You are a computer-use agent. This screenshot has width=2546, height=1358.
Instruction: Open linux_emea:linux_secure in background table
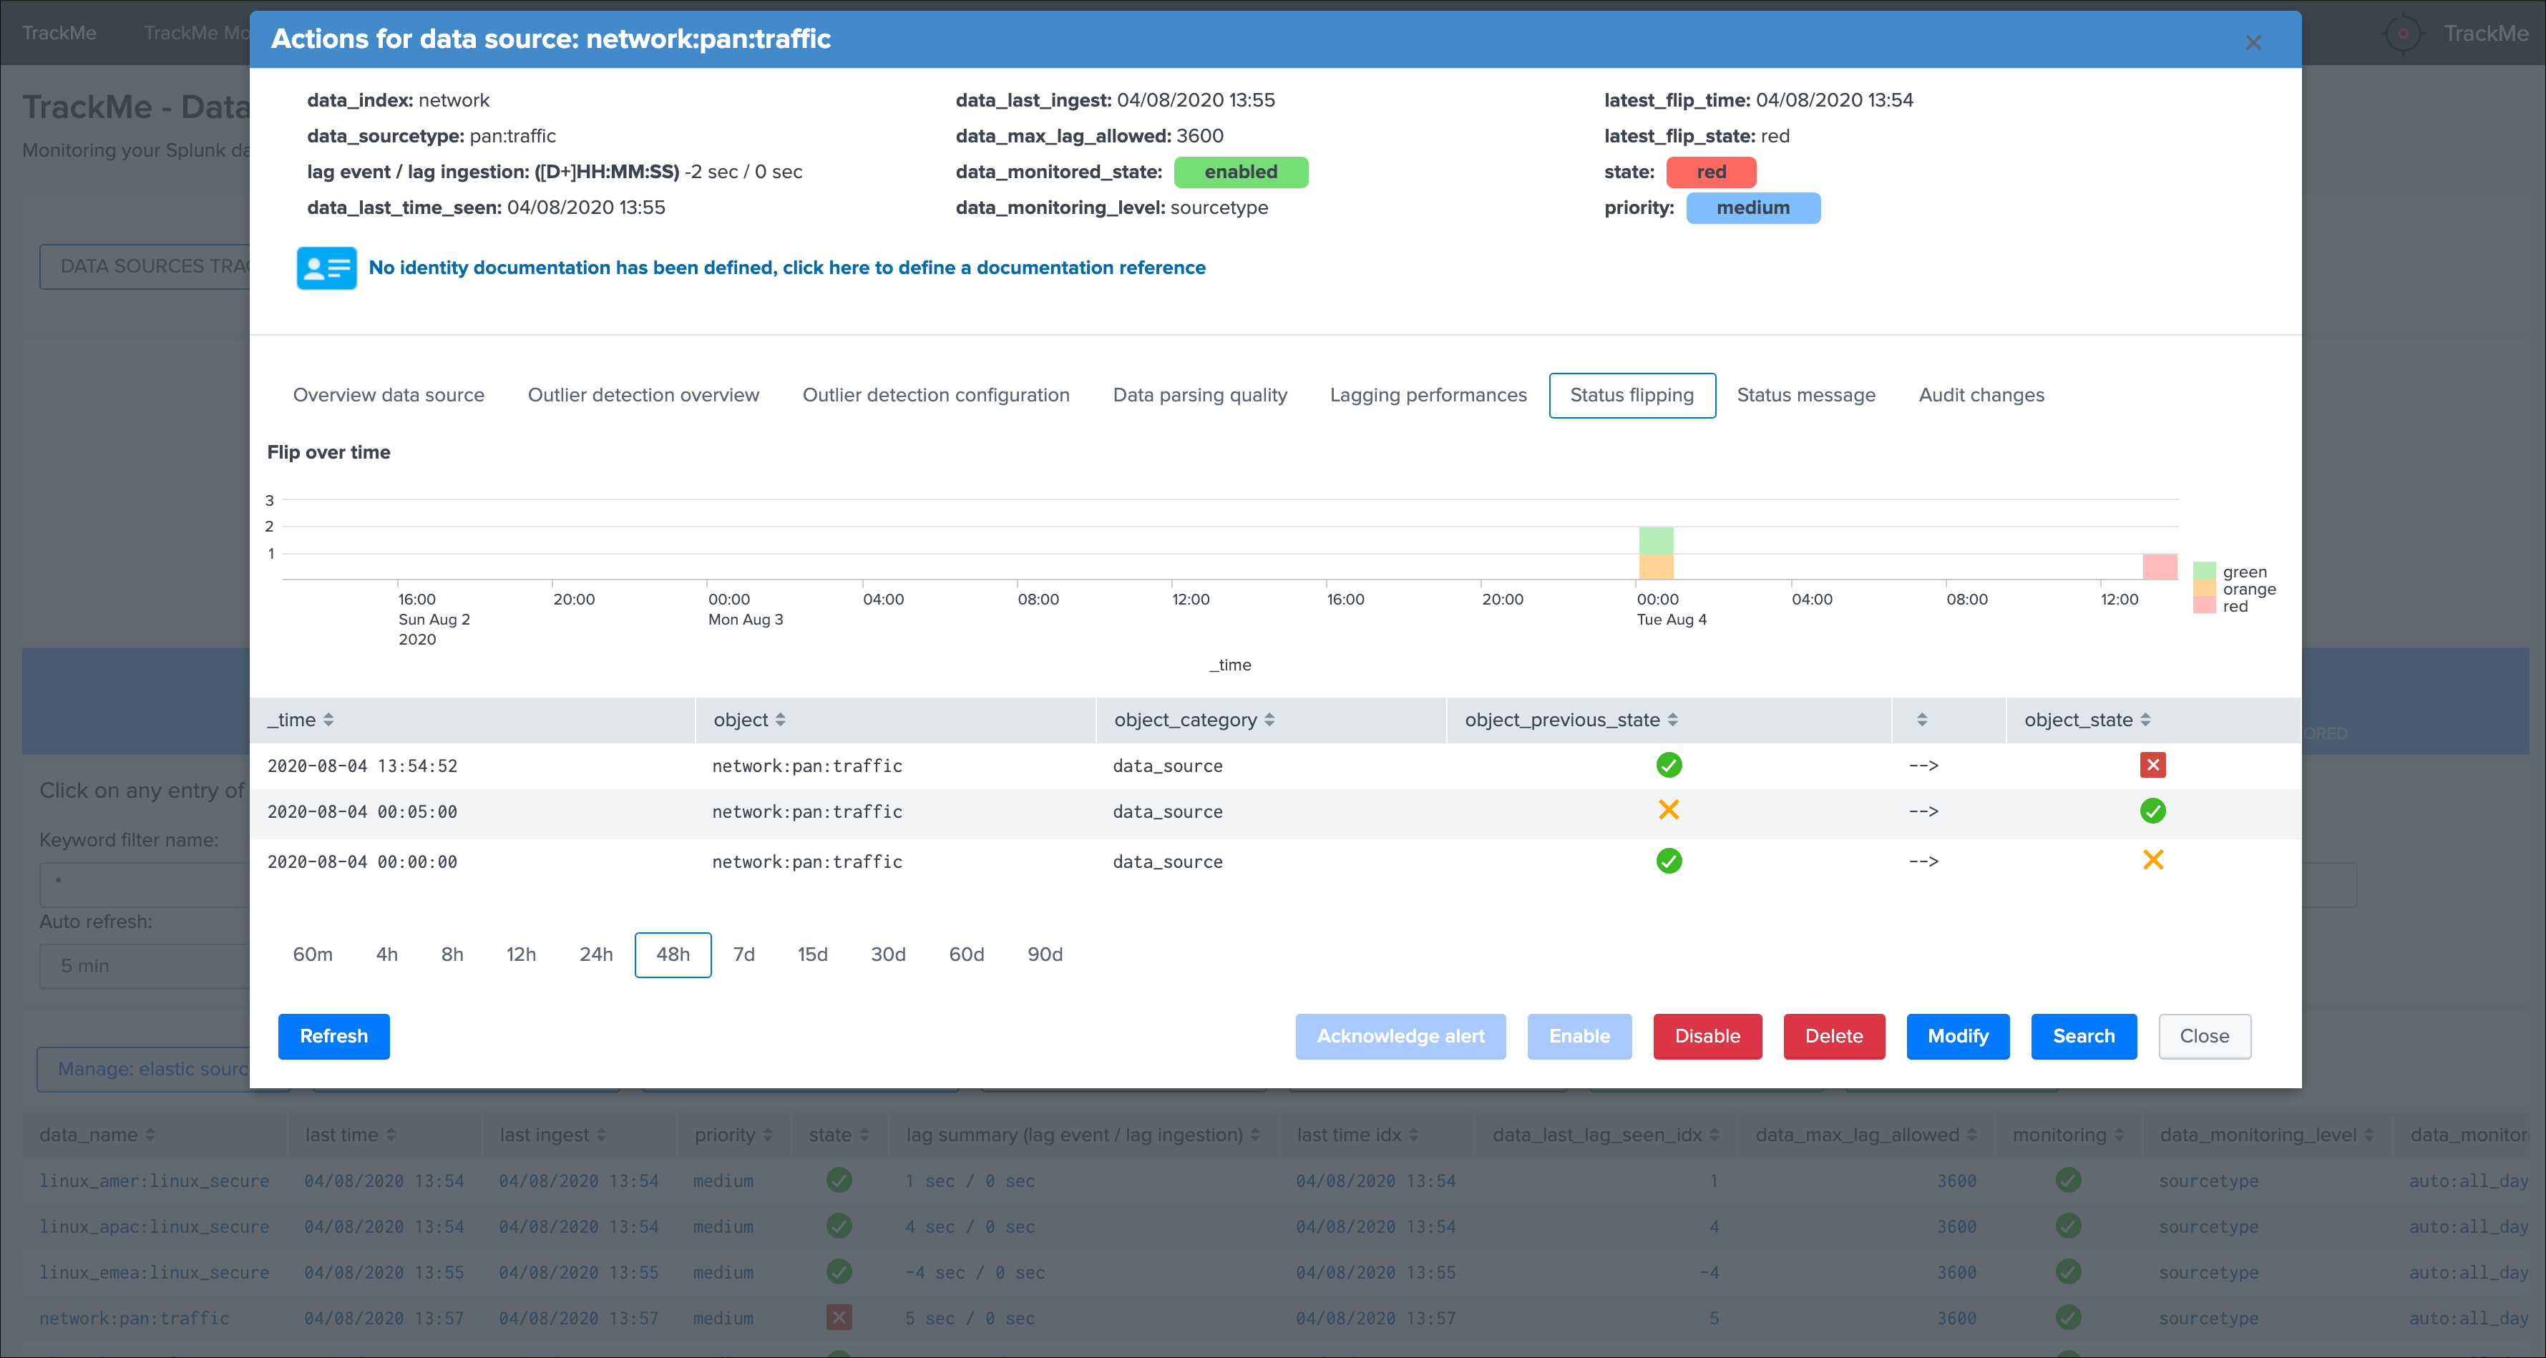(154, 1272)
